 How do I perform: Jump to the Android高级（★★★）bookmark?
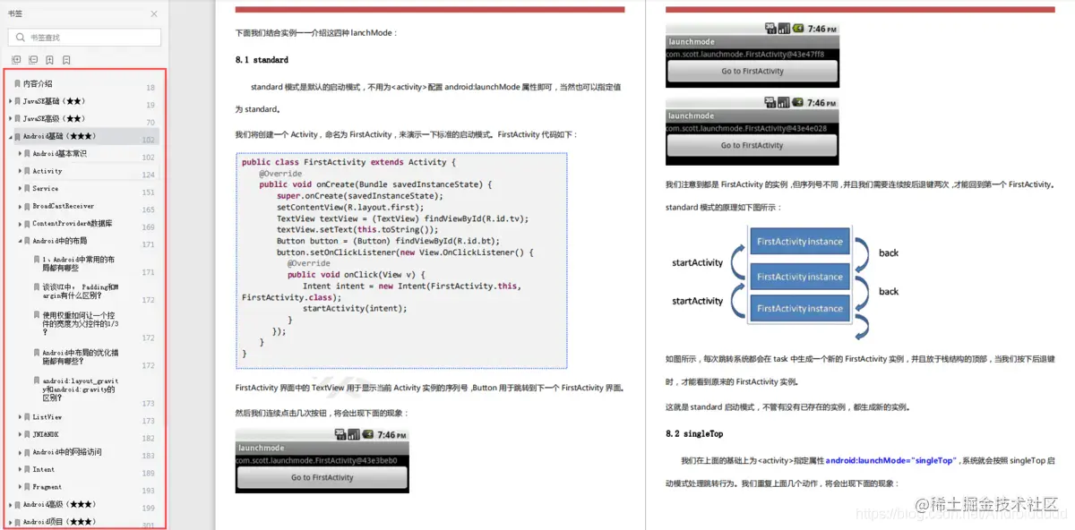pos(59,504)
